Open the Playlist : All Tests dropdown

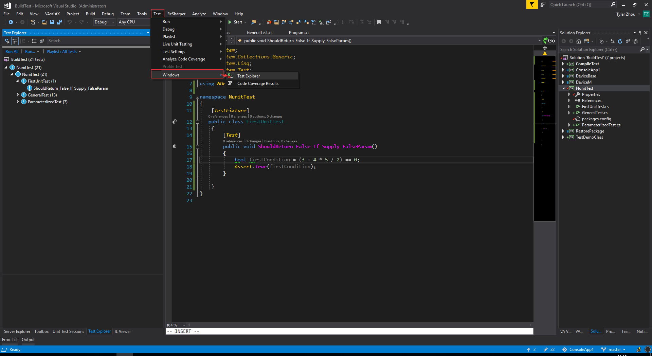coord(64,52)
